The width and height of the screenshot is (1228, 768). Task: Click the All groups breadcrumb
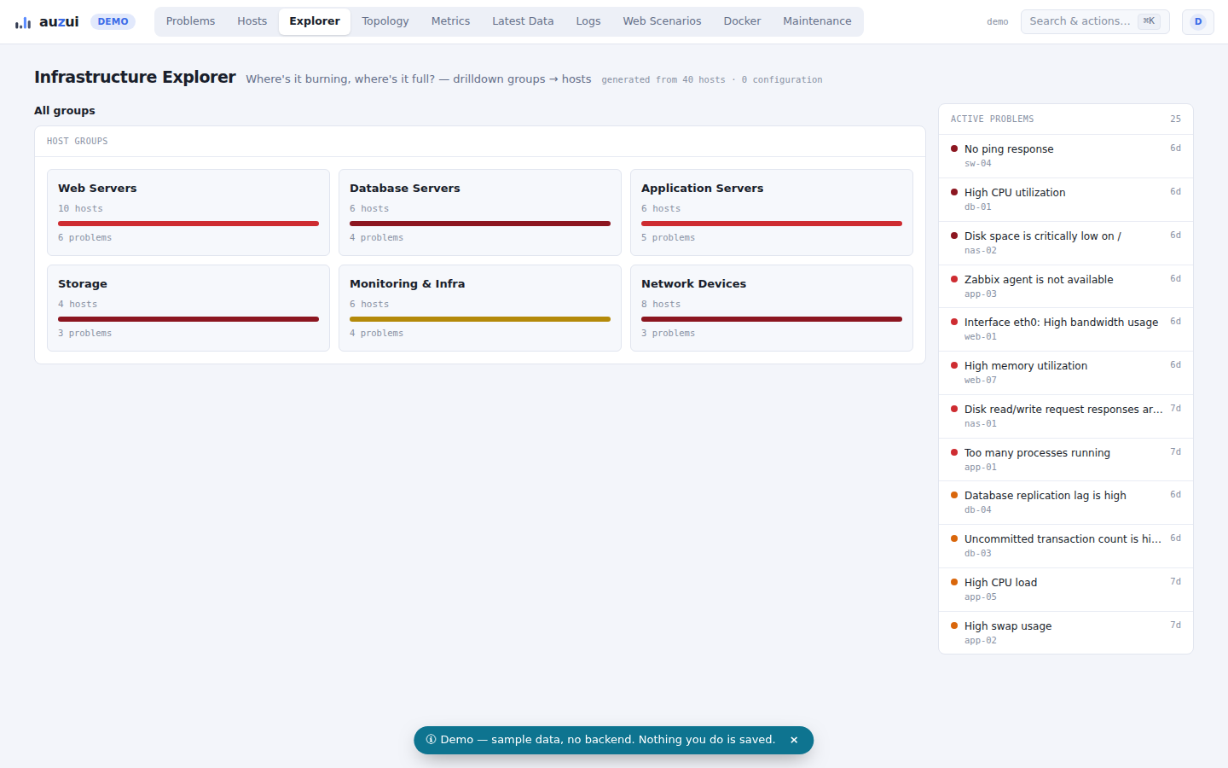coord(65,111)
